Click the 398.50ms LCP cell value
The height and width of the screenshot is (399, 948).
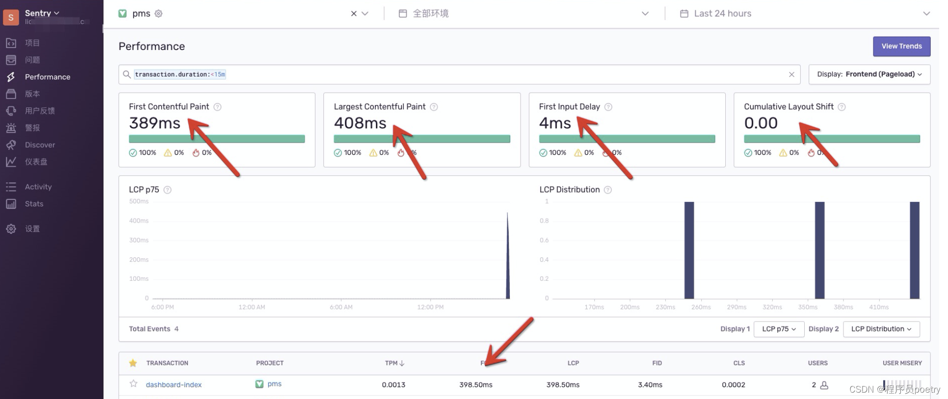tap(563, 385)
